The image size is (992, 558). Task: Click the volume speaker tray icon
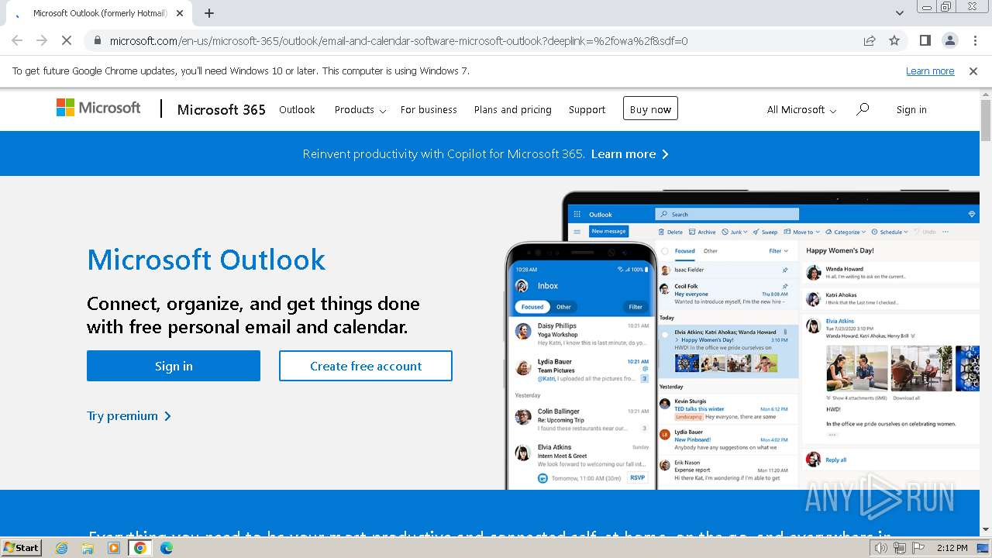[x=881, y=548]
